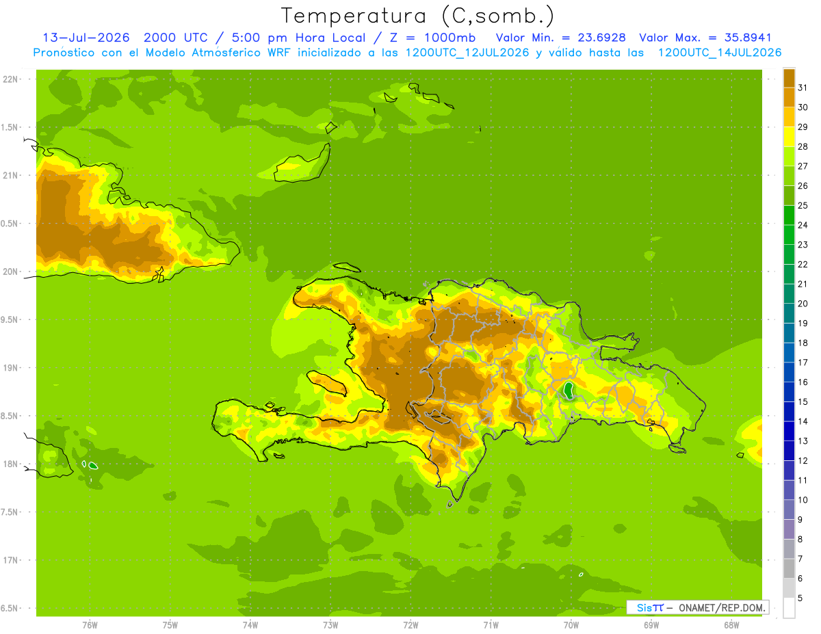Pick the gray legend swatch between 6 and 7
This screenshot has width=821, height=634.
(x=789, y=568)
